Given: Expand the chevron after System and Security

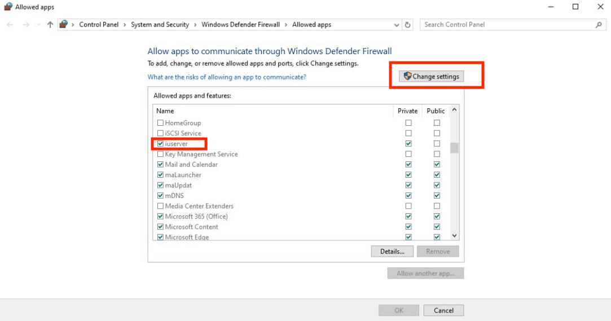Looking at the screenshot, I should click(195, 25).
